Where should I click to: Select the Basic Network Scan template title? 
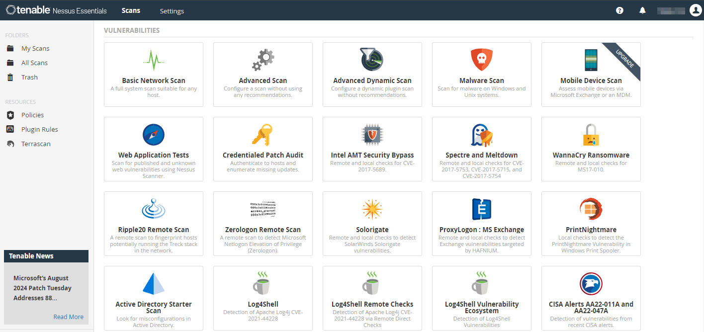pos(154,81)
